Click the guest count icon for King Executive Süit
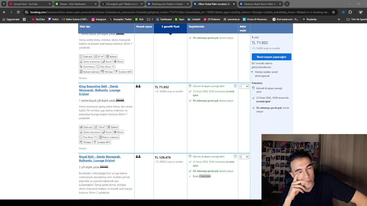 138,86
